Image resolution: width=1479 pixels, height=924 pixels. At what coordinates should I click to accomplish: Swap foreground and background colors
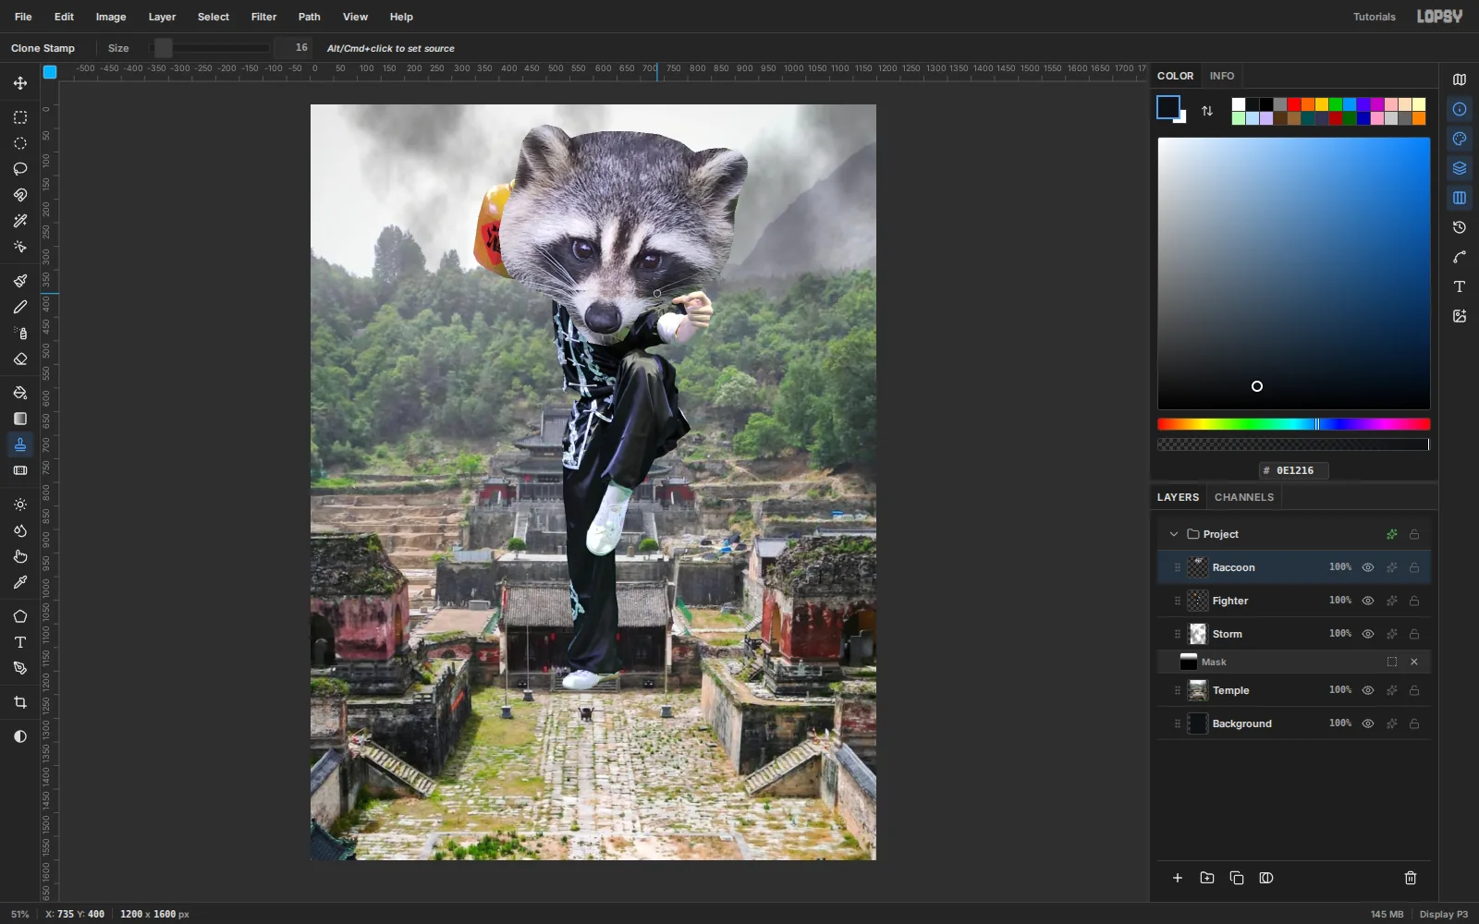coord(1207,111)
